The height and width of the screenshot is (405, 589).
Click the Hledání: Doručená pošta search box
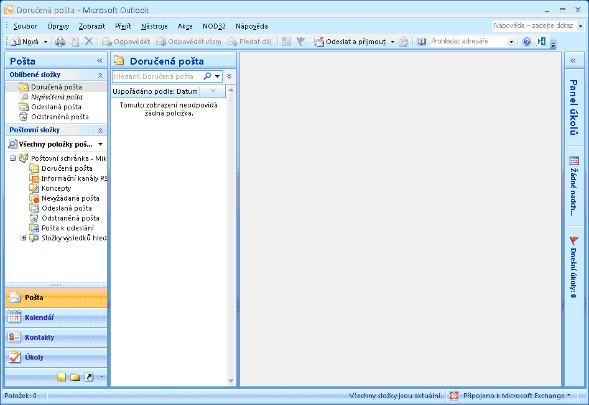(x=157, y=76)
